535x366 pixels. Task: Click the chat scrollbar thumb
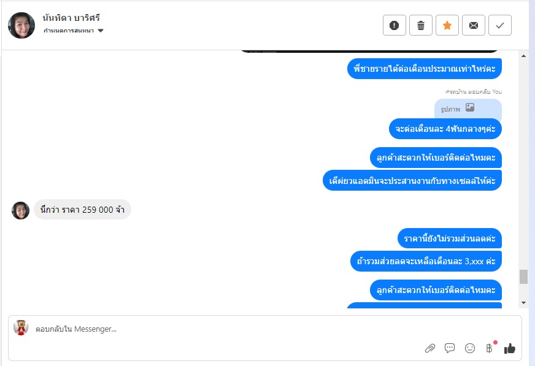(524, 276)
